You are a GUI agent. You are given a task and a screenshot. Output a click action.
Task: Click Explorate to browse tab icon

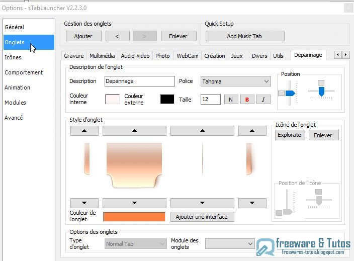click(x=290, y=135)
